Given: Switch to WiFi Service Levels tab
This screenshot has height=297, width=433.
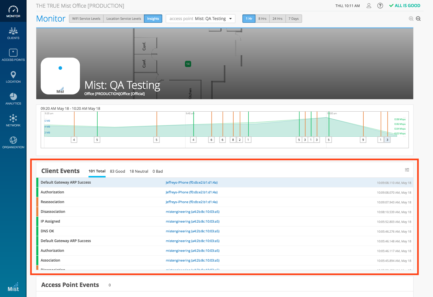Looking at the screenshot, I should coord(86,19).
